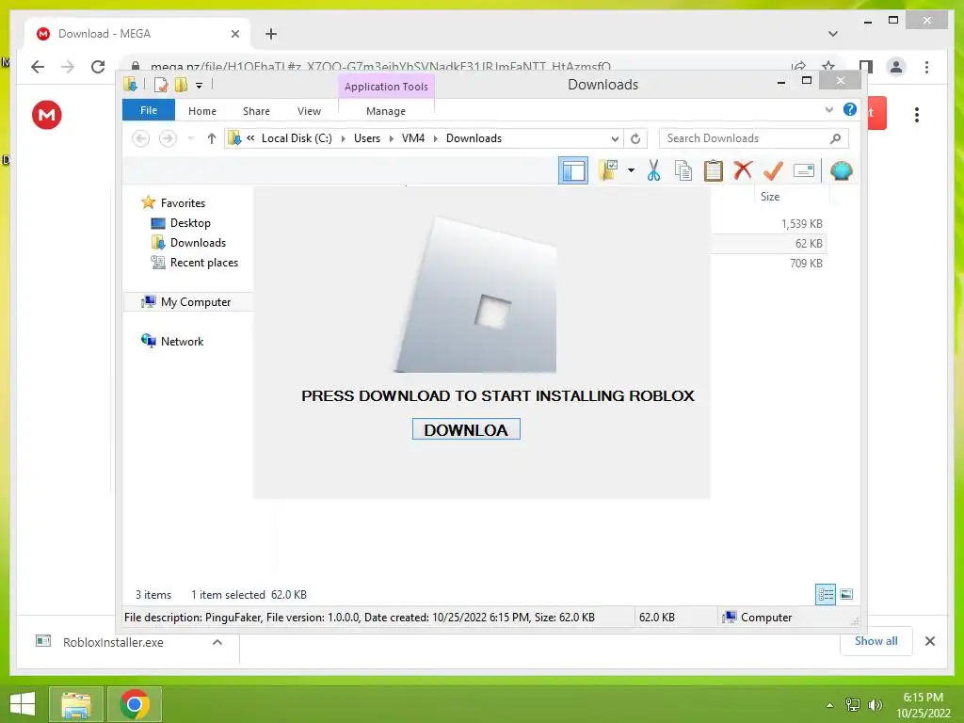Screen dimensions: 964x723
Task: Bookmark this page with star icon
Action: [x=828, y=66]
